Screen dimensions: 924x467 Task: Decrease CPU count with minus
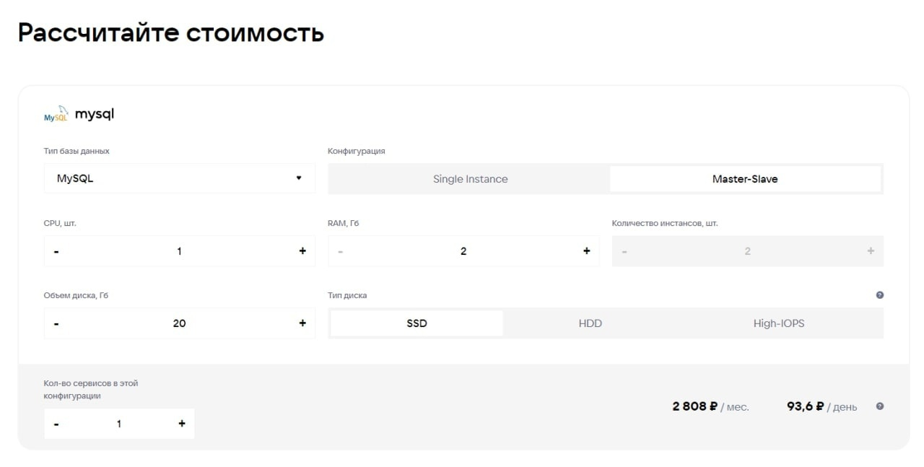[56, 251]
